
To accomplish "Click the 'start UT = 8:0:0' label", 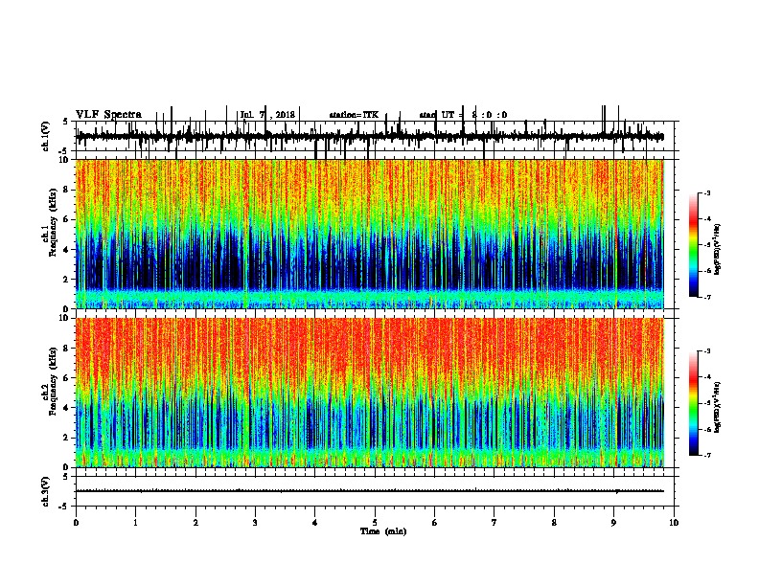I will pyautogui.click(x=463, y=115).
